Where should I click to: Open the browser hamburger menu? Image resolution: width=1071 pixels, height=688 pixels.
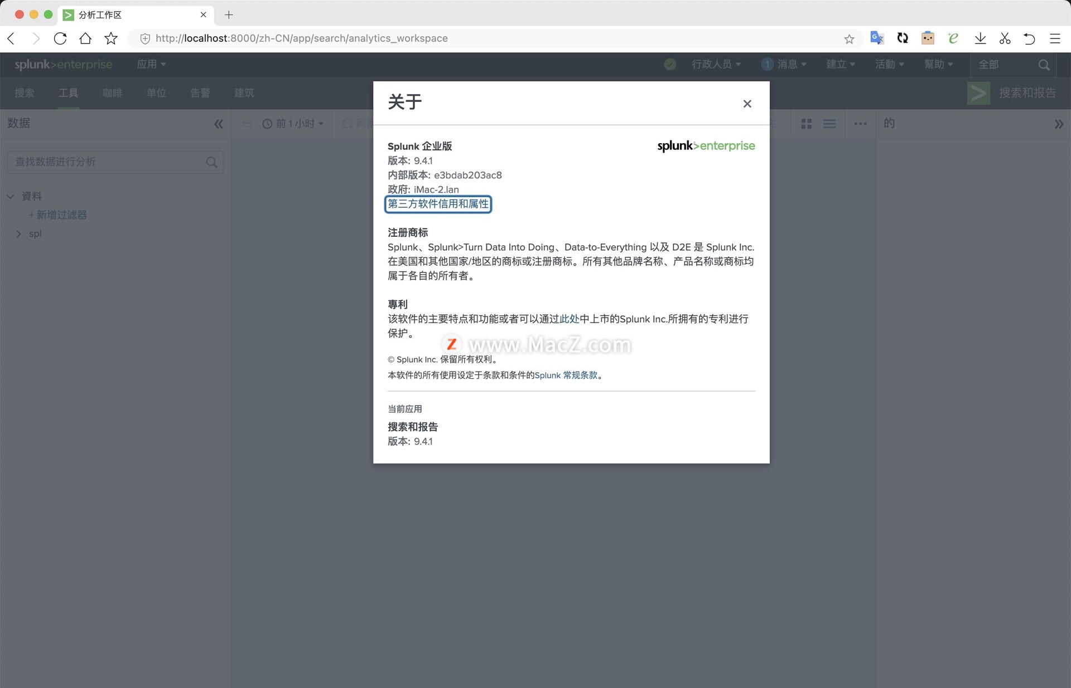(x=1055, y=38)
